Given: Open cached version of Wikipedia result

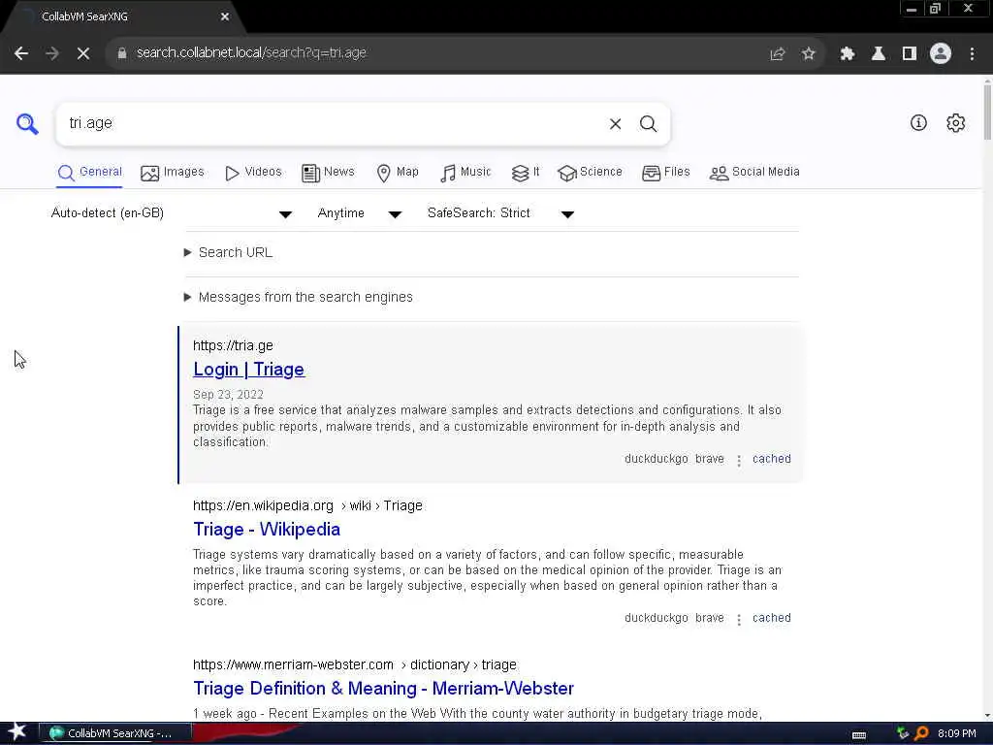Looking at the screenshot, I should click(771, 618).
